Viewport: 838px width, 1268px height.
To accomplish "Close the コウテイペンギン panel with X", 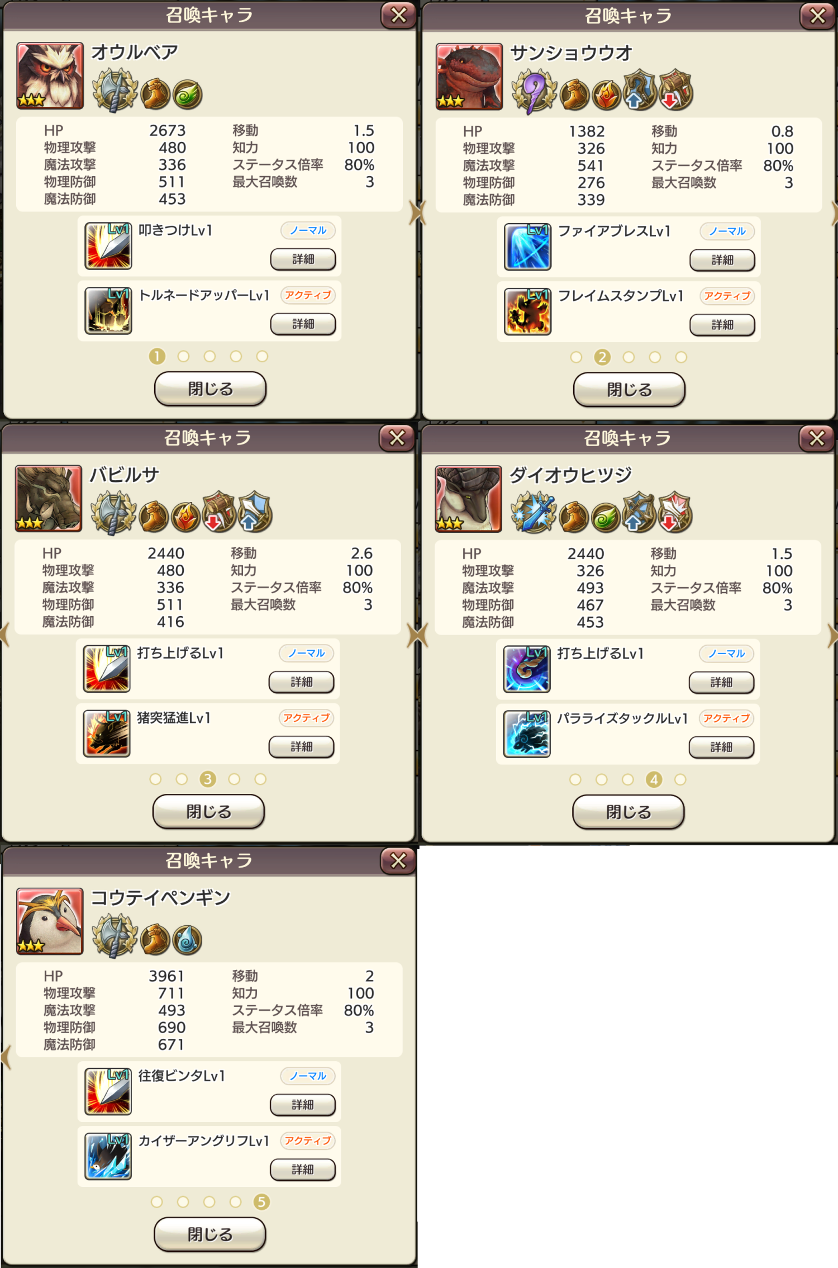I will point(398,860).
